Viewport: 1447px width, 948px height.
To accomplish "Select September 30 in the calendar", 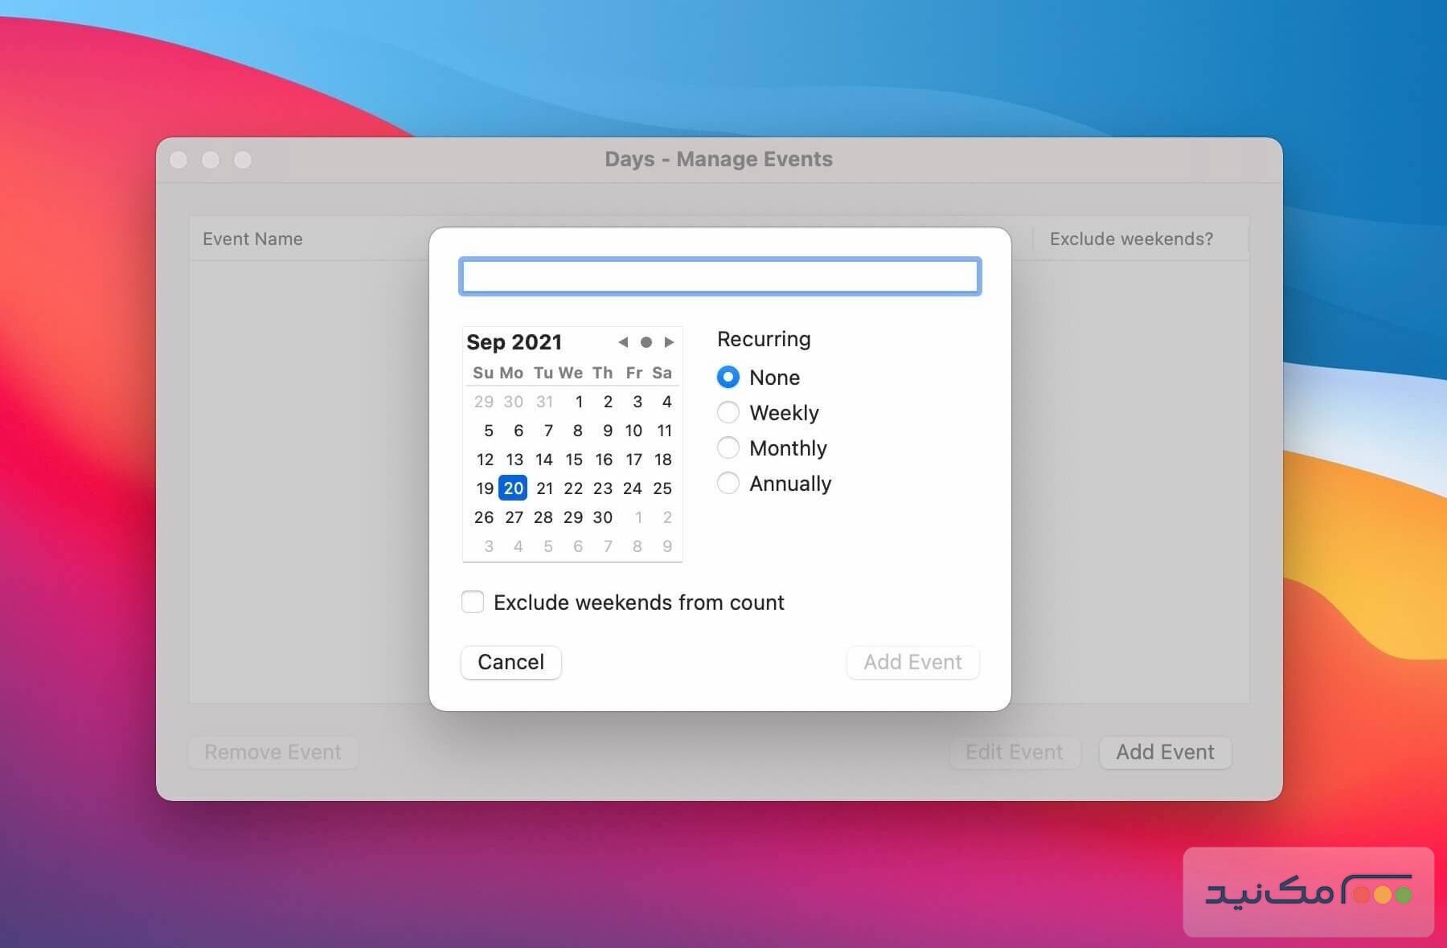I will (602, 517).
